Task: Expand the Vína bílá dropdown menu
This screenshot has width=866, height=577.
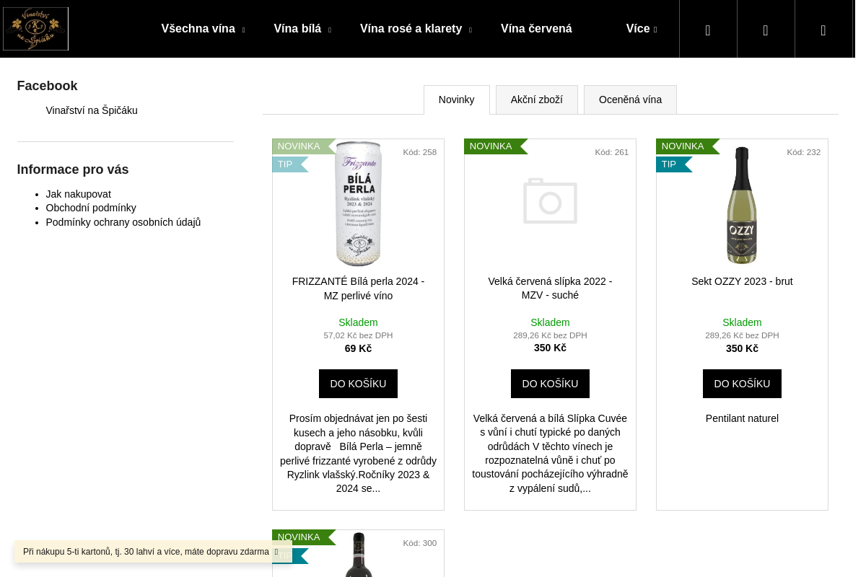Action: 329,30
